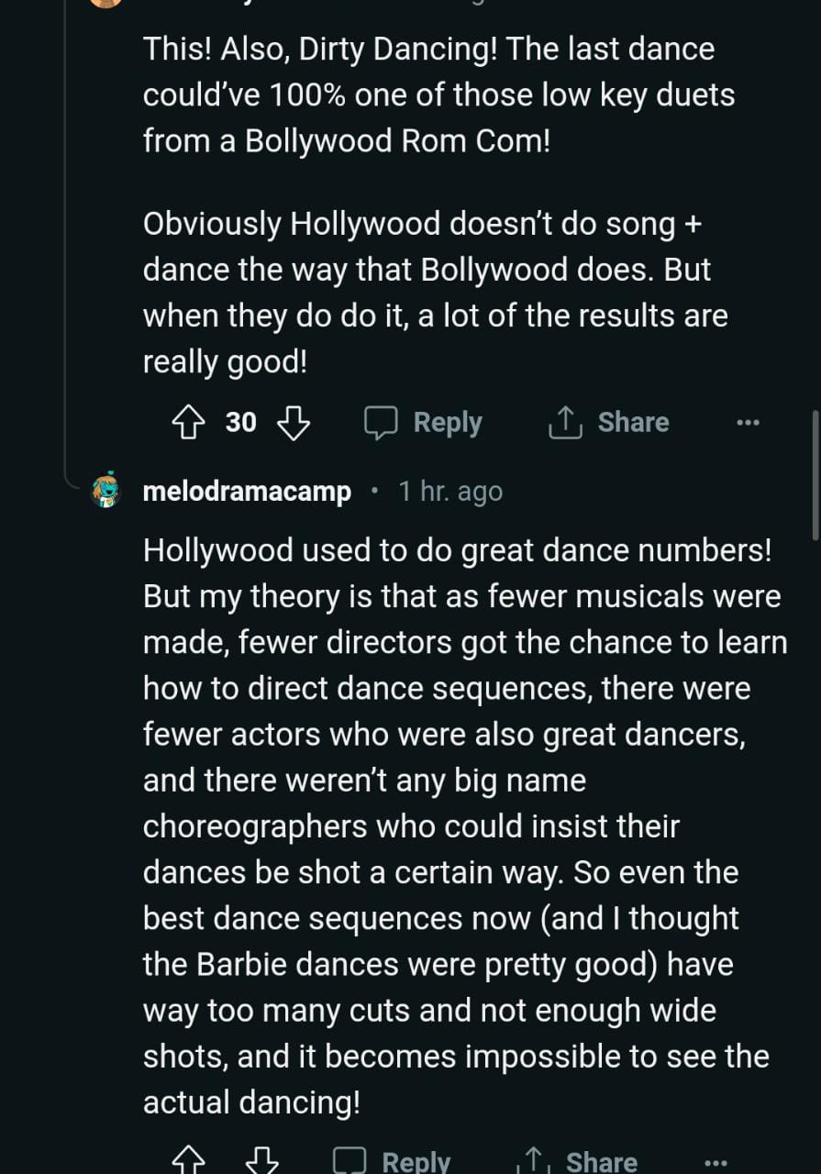Click Share text below melodramacamp's comment
This screenshot has width=821, height=1174.
click(x=601, y=1162)
